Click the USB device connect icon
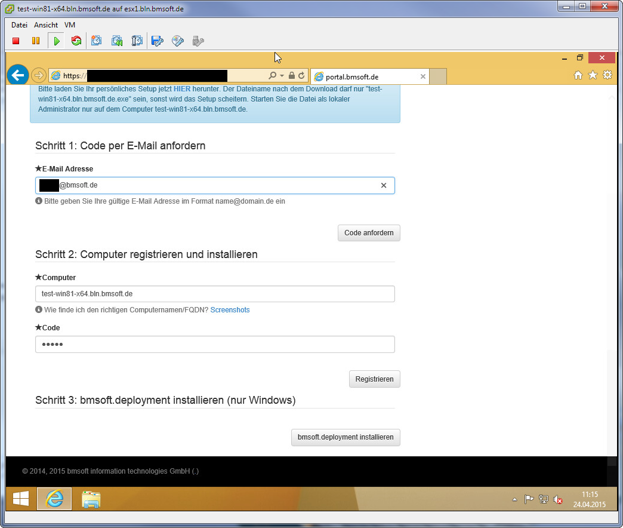This screenshot has width=623, height=528. coord(198,41)
